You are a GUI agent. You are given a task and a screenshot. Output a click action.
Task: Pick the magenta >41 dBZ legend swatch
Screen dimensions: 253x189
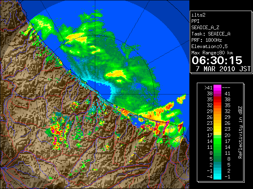pyautogui.click(x=217, y=87)
